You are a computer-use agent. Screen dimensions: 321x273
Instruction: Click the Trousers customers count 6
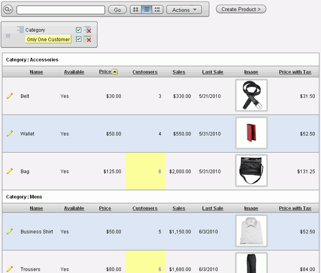[x=159, y=269]
